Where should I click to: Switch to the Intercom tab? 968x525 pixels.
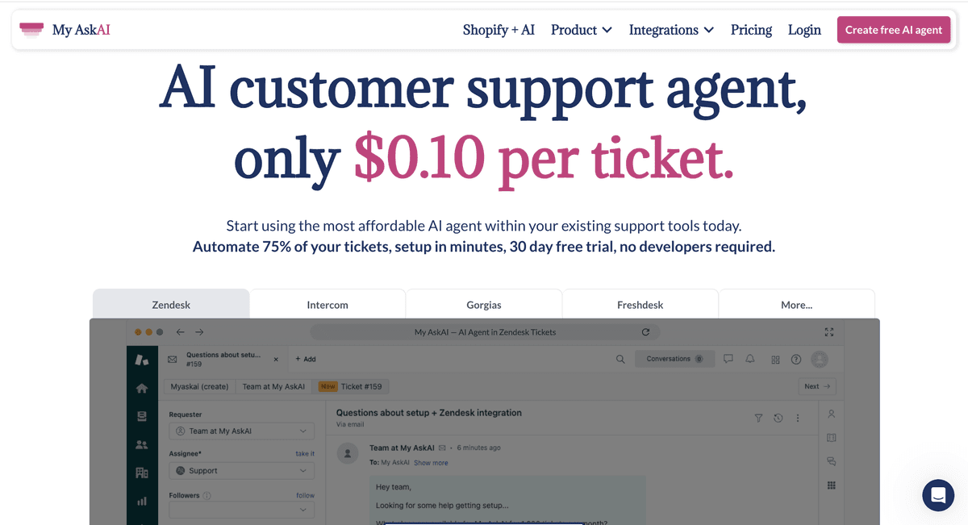(328, 305)
